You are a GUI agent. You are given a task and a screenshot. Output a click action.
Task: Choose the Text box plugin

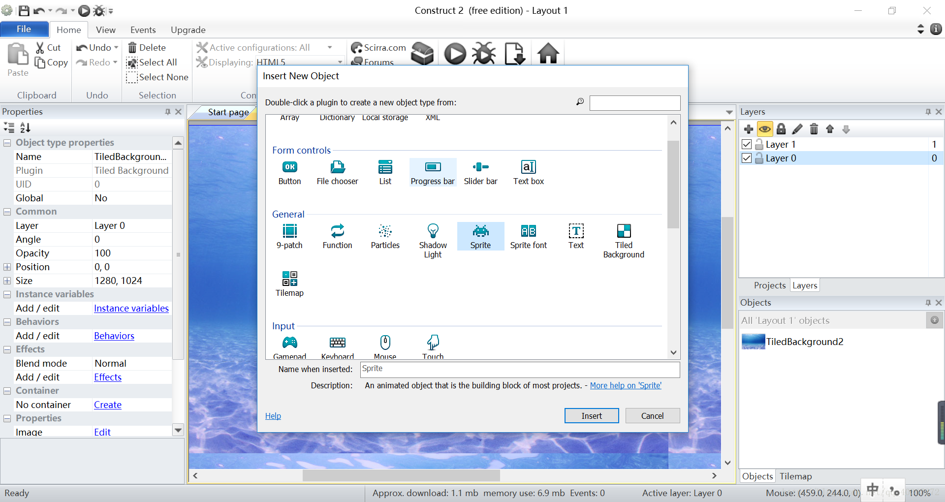coord(528,172)
